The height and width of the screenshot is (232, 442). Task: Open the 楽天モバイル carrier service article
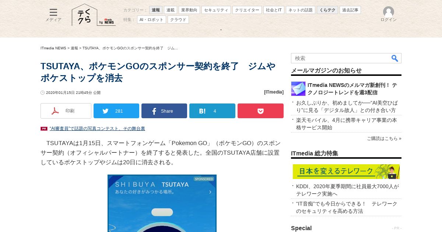pyautogui.click(x=347, y=124)
